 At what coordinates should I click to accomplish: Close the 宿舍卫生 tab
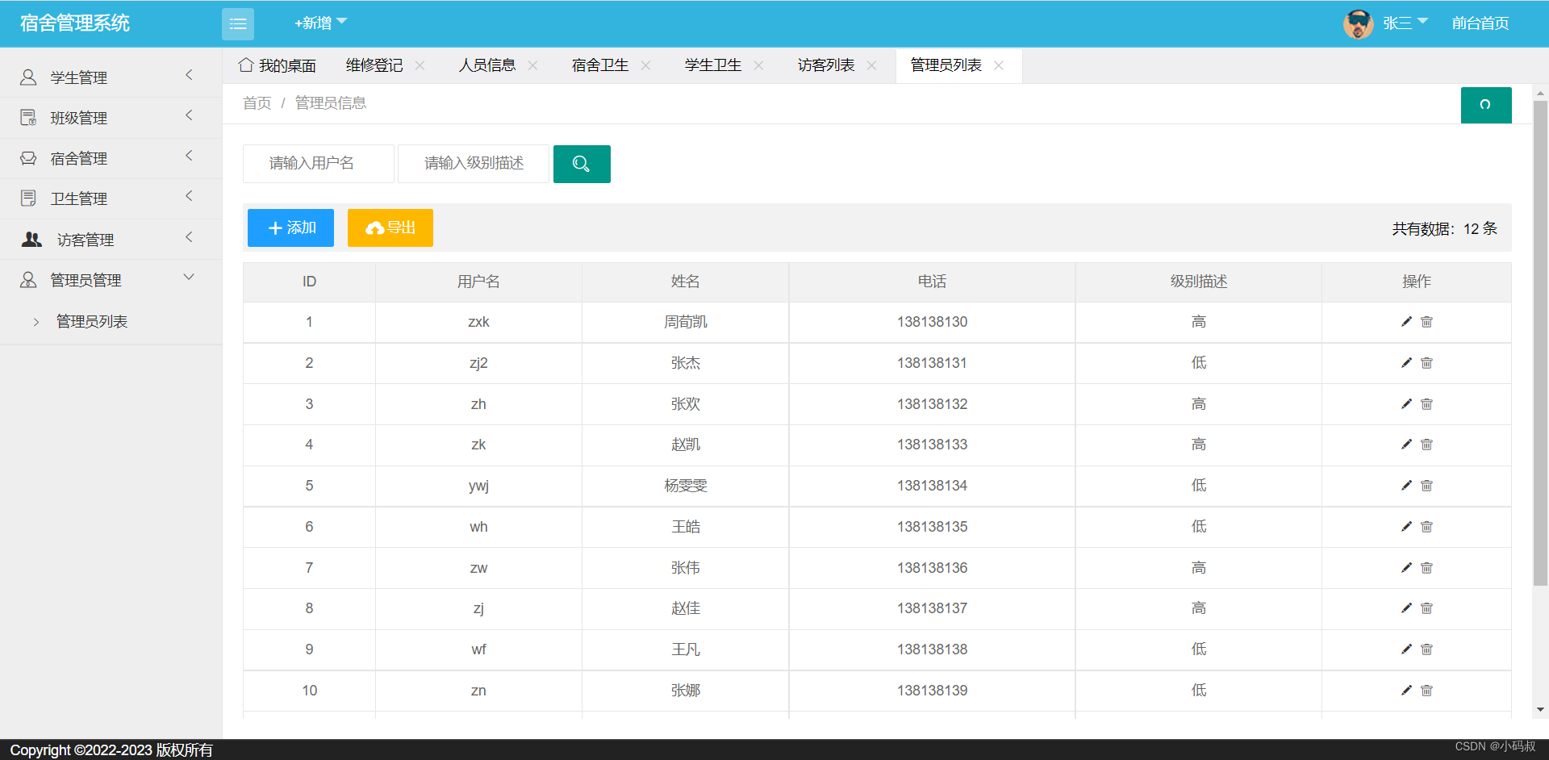point(646,65)
